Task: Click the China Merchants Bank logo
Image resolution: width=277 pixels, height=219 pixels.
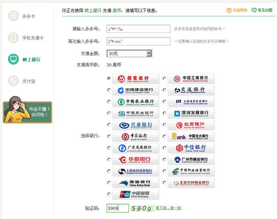Action: (x=135, y=79)
